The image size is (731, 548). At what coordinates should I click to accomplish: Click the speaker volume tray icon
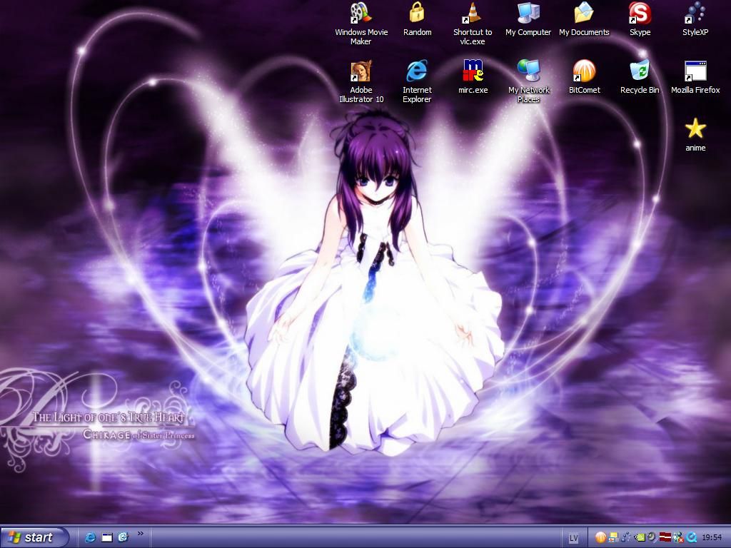[x=652, y=538]
